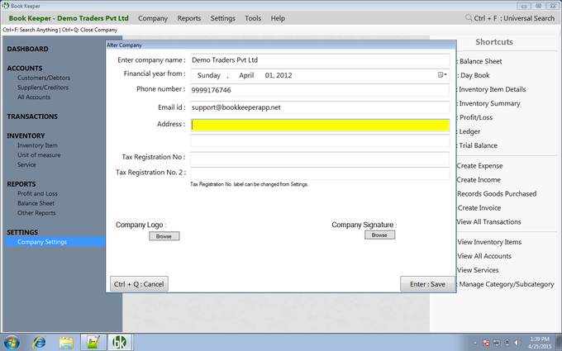Click the Universal Search magnifier icon
Image resolution: width=562 pixels, height=351 pixels.
469,17
